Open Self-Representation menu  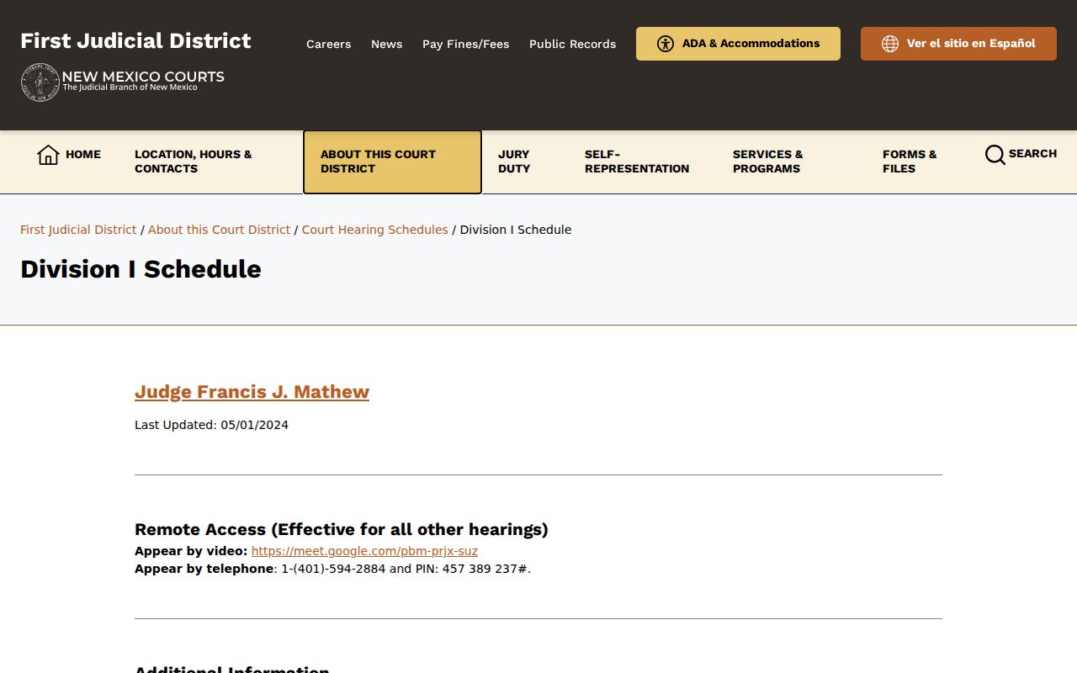pyautogui.click(x=637, y=162)
